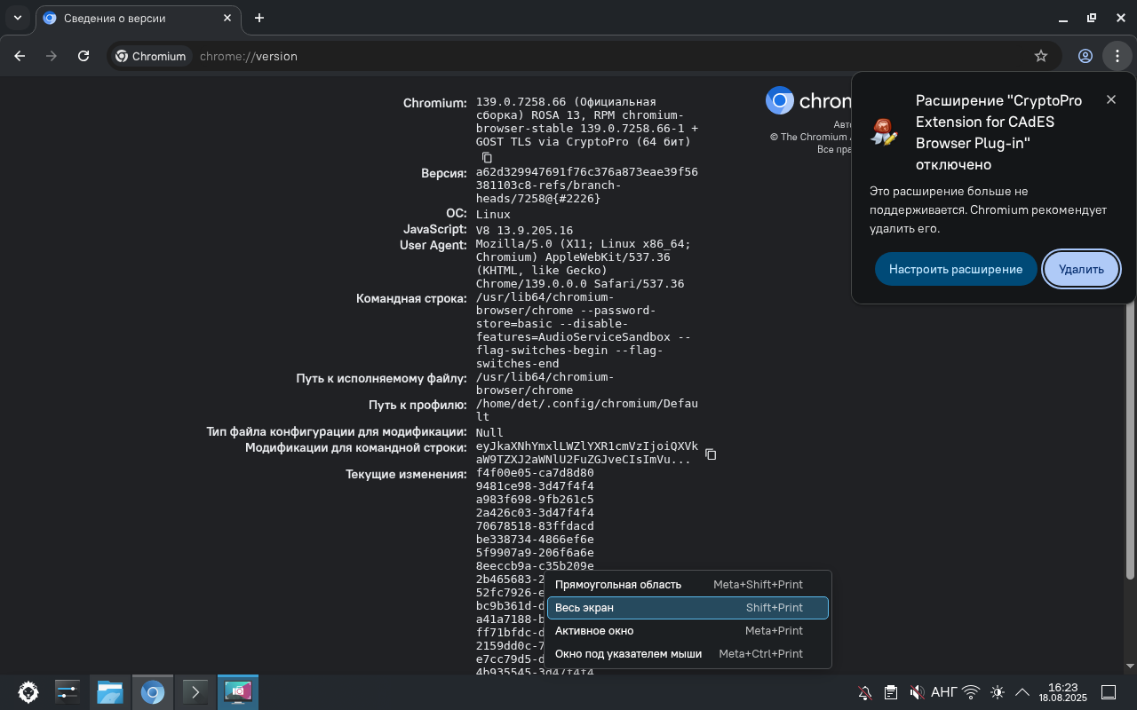Reload the chrome://version page
The width and height of the screenshot is (1137, 710).
83,56
